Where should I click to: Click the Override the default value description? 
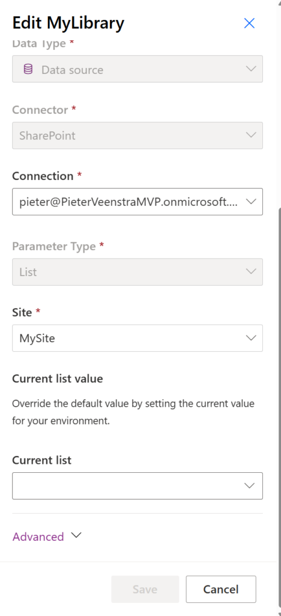133,413
